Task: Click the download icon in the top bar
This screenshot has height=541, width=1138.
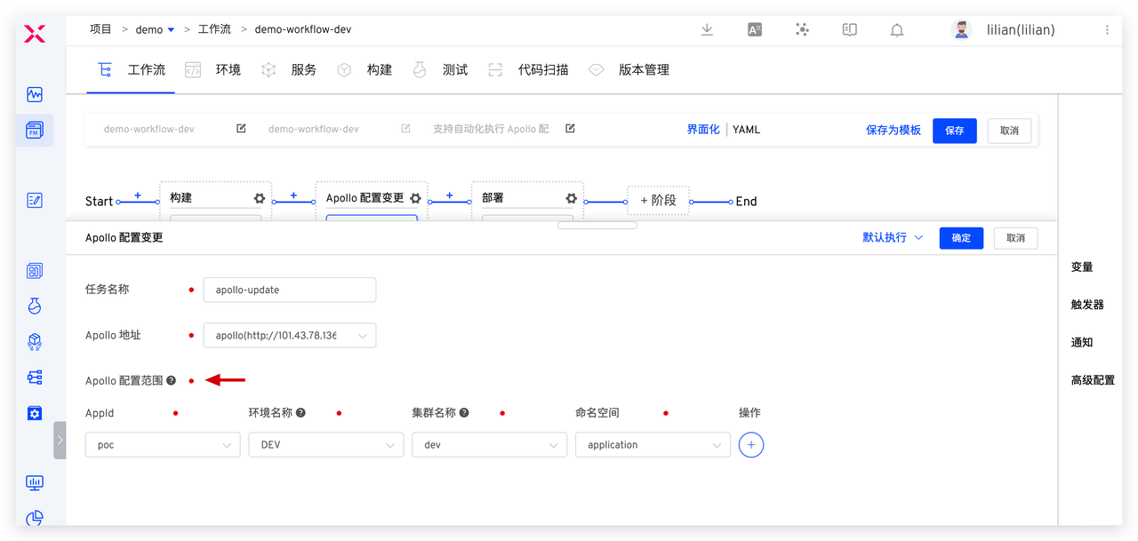Action: tap(706, 29)
